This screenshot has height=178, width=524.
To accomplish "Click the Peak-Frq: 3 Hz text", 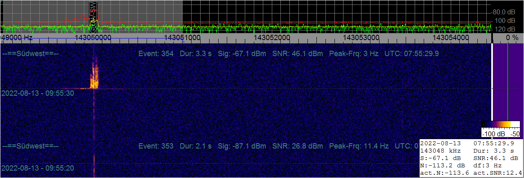I will point(354,54).
